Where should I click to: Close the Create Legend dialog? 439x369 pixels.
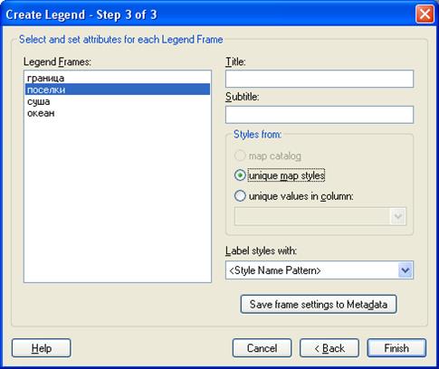425,14
